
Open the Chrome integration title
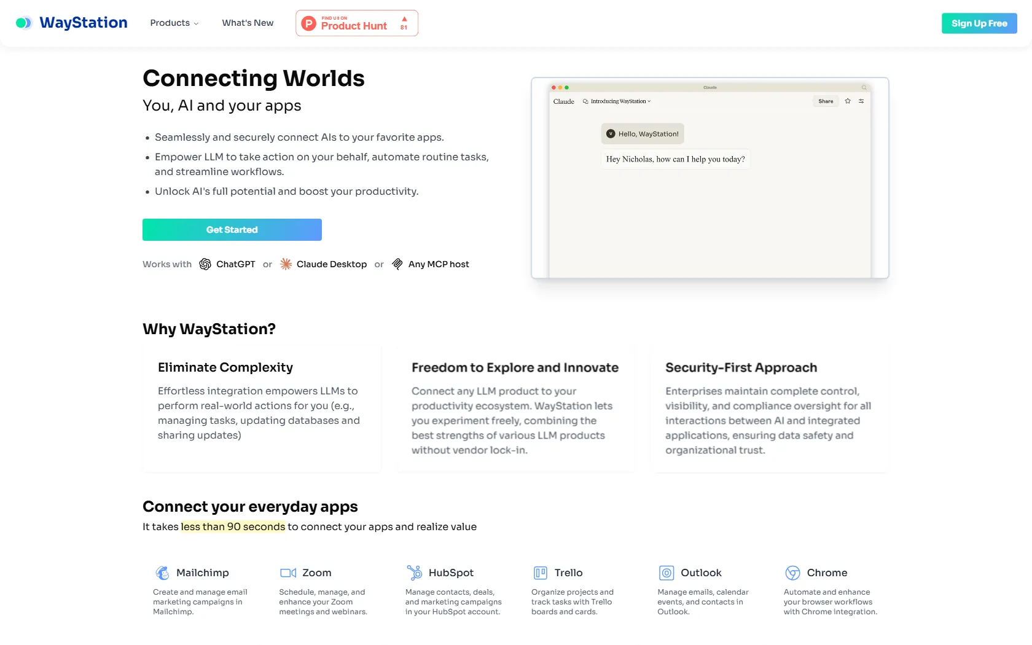pos(827,573)
